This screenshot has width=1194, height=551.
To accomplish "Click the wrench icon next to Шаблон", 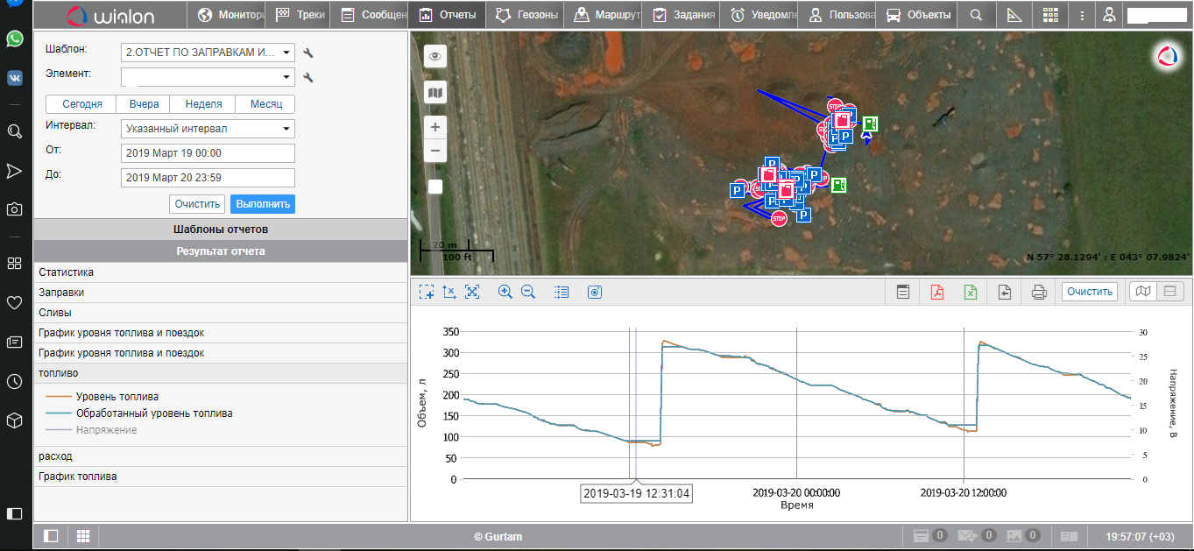I will pos(308,53).
